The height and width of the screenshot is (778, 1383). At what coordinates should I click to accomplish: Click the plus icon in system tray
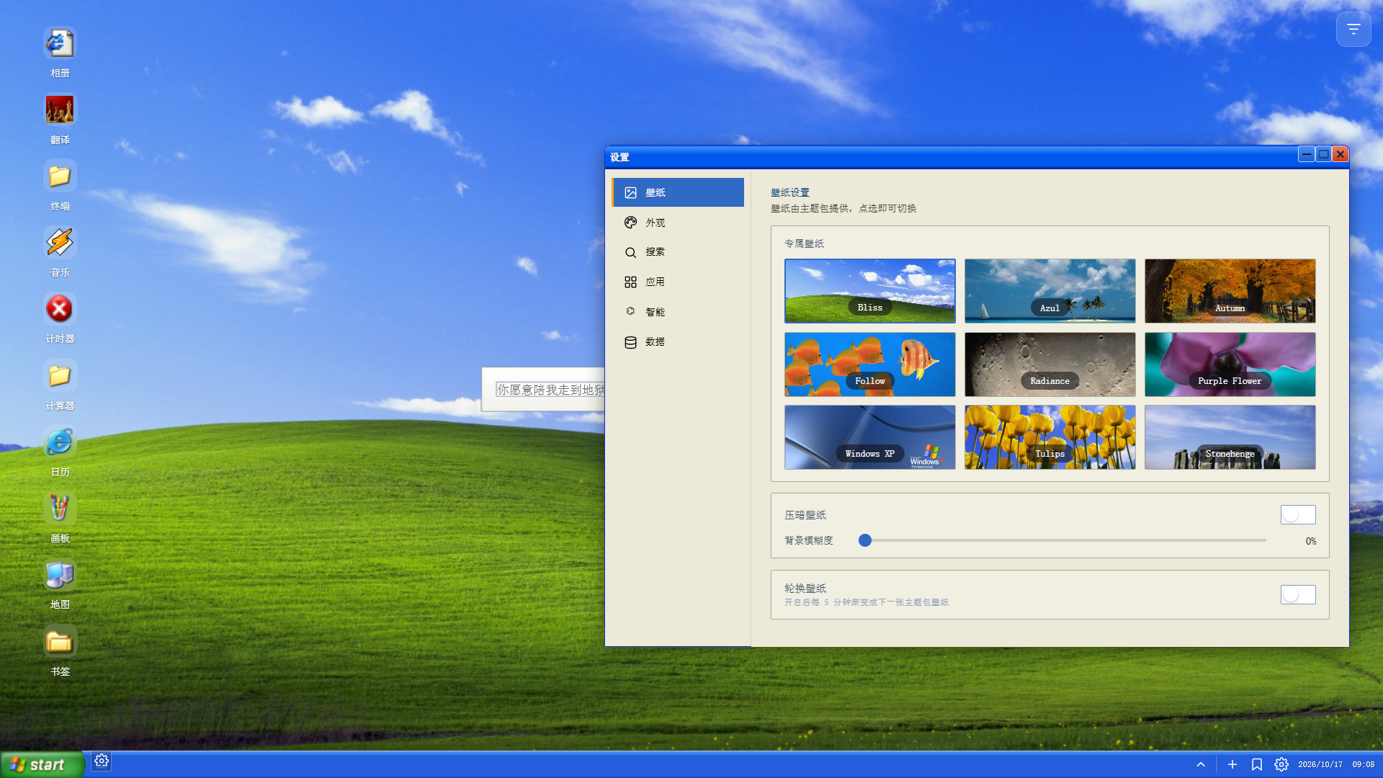point(1232,764)
